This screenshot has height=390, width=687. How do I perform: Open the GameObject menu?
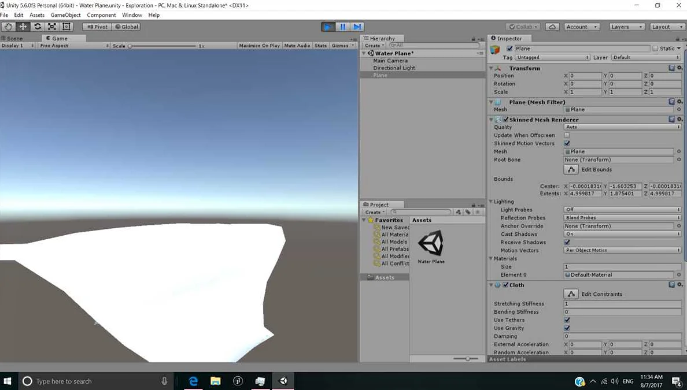66,15
